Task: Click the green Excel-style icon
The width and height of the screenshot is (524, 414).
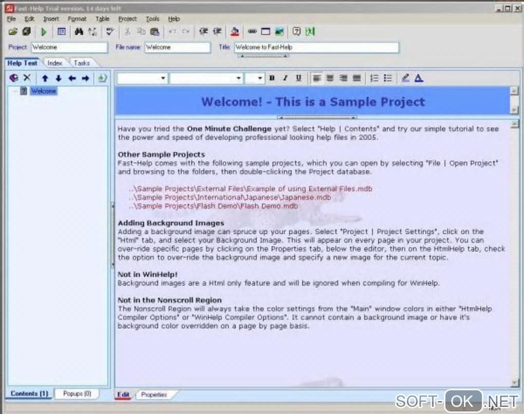Action: click(310, 32)
